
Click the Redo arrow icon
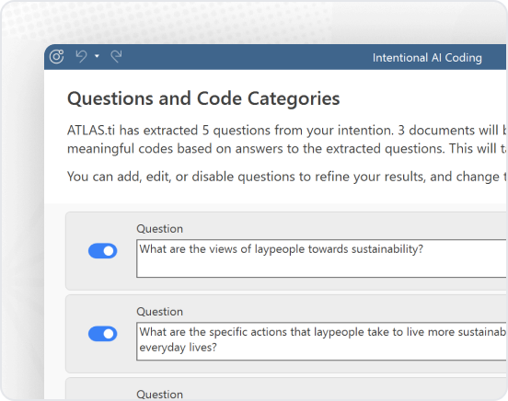pos(116,56)
